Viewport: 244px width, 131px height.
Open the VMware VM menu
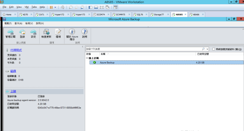(26, 7)
